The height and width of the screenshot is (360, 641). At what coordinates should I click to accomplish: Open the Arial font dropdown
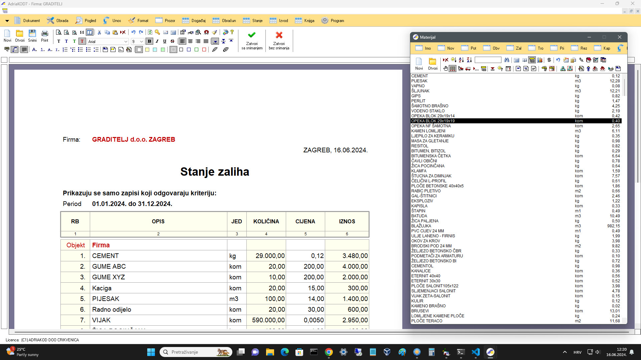[126, 42]
